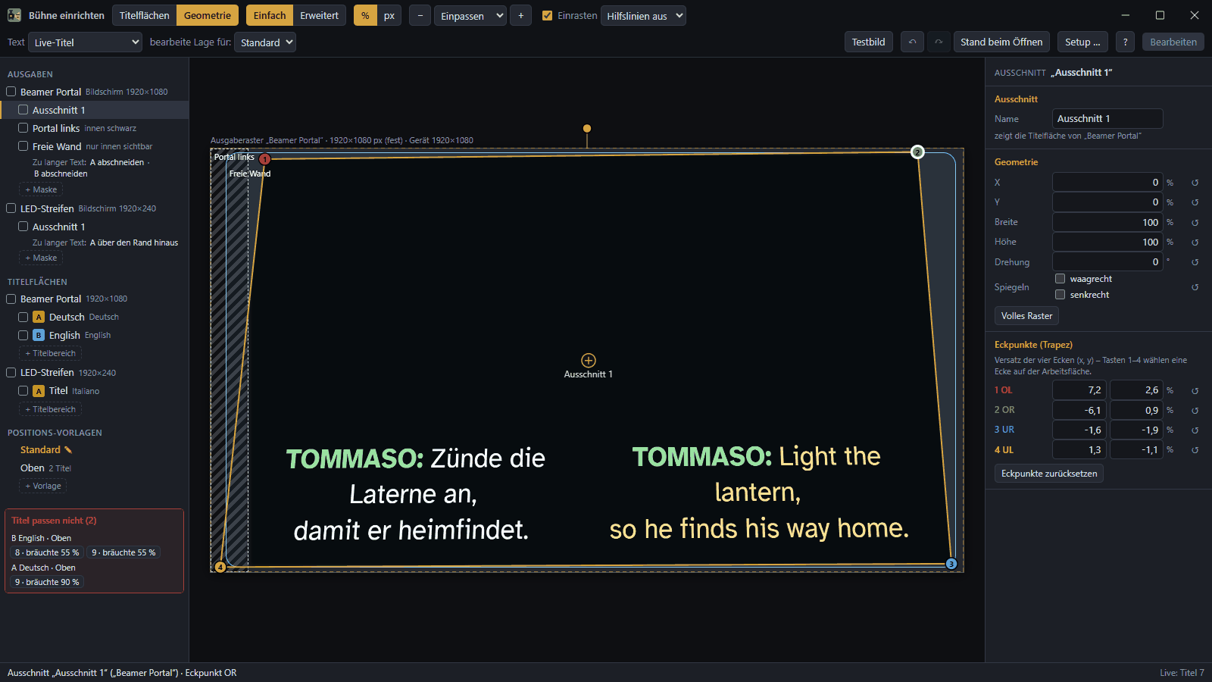The height and width of the screenshot is (682, 1212).
Task: Click the Volles Raster button
Action: [x=1026, y=316]
